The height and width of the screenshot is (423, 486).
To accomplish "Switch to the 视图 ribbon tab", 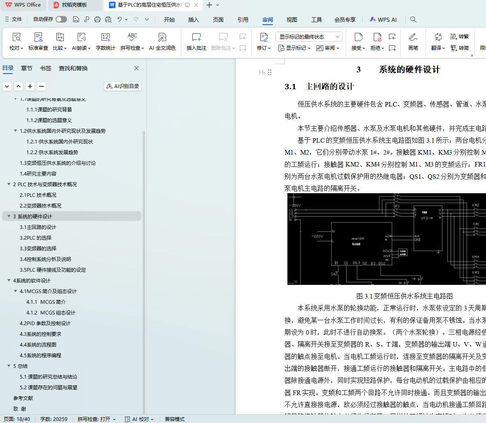I will click(x=292, y=20).
